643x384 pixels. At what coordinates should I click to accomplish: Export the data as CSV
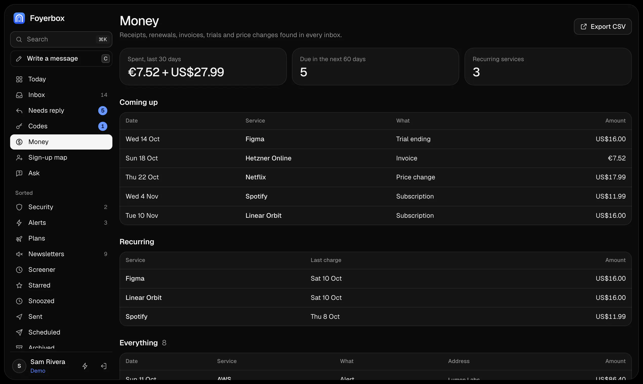(x=602, y=26)
